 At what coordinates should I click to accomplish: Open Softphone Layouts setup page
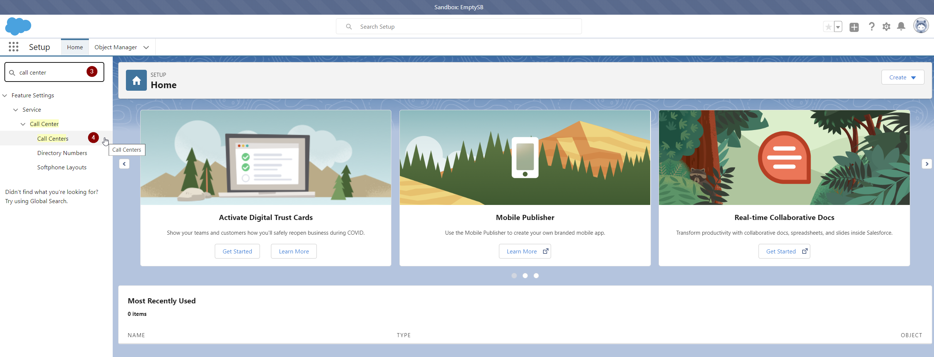point(62,167)
